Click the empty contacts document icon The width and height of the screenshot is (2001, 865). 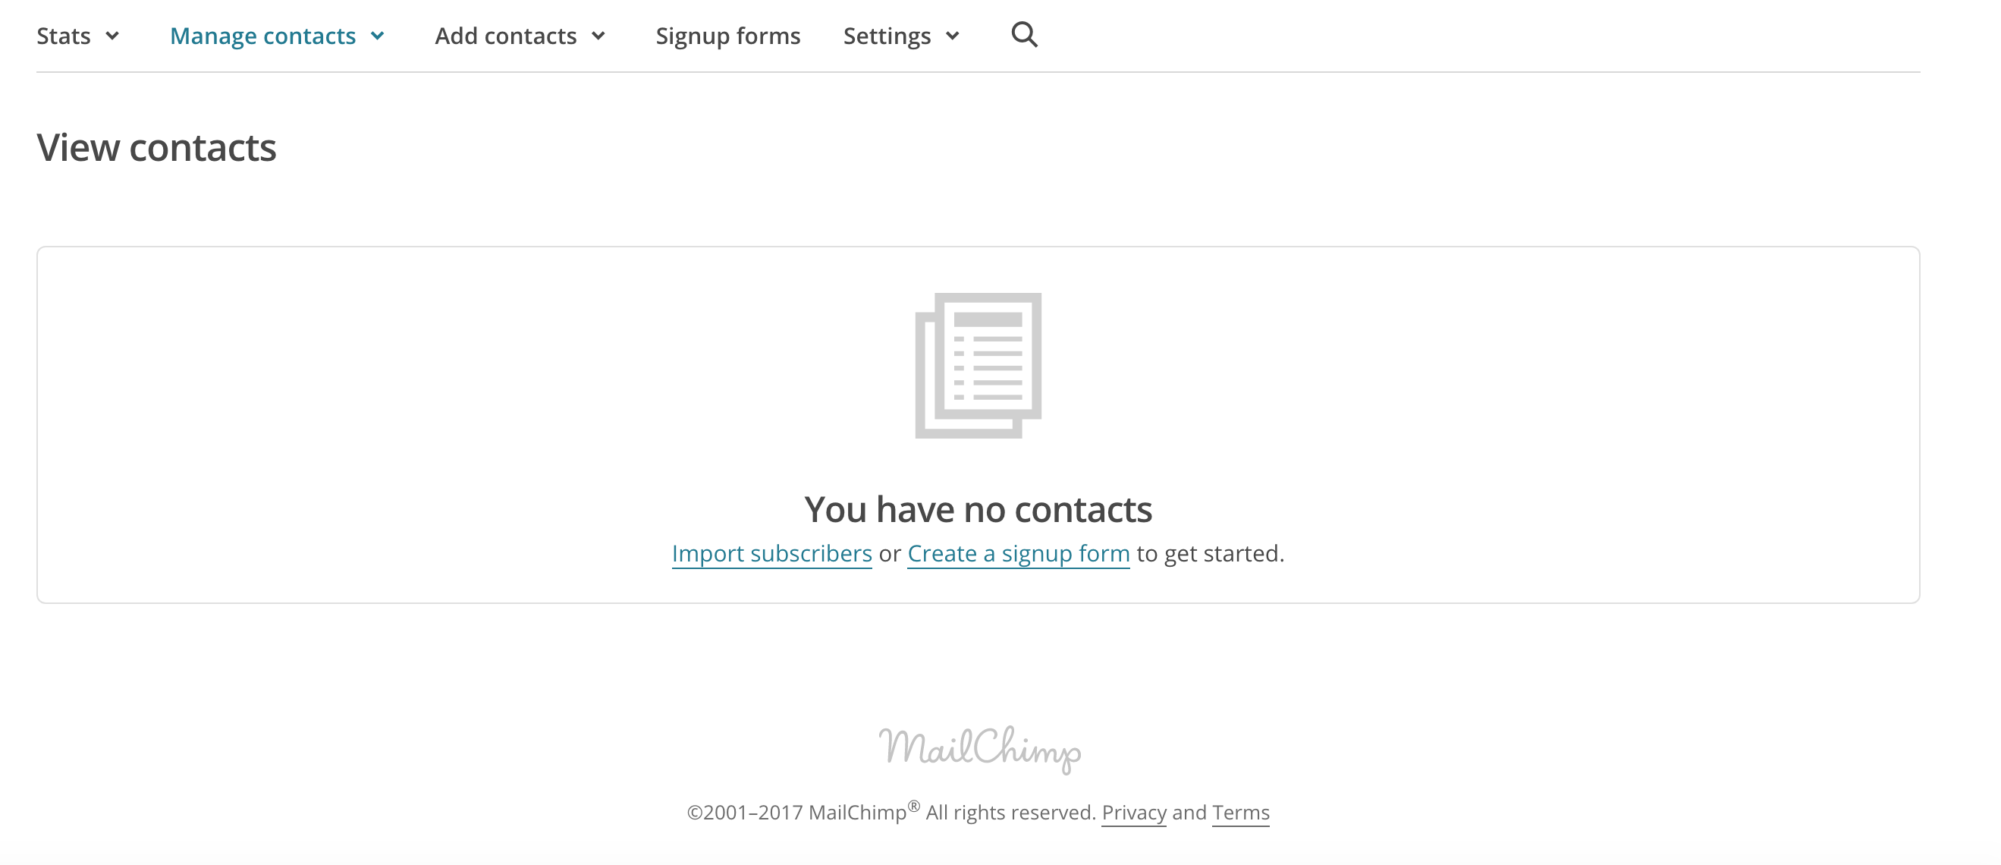tap(978, 365)
